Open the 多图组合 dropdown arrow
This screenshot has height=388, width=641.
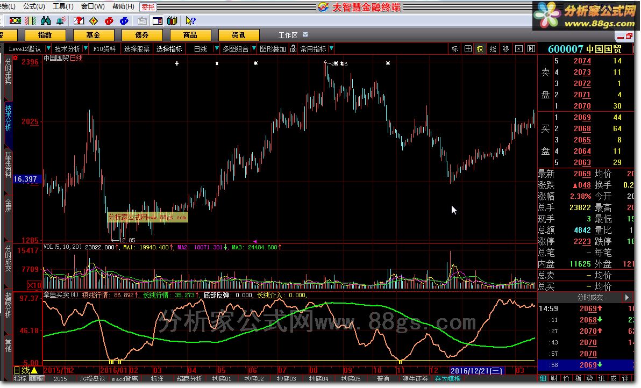254,48
